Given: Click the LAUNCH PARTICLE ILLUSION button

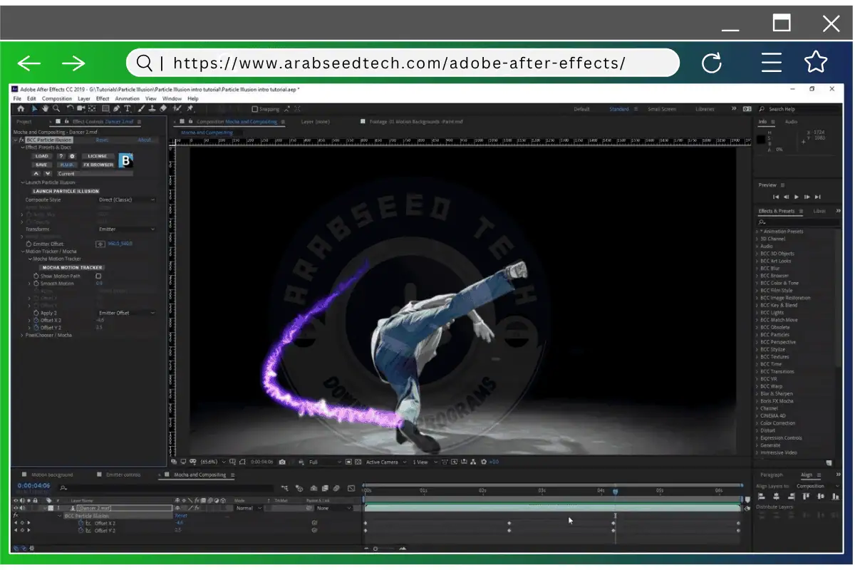Looking at the screenshot, I should [65, 190].
